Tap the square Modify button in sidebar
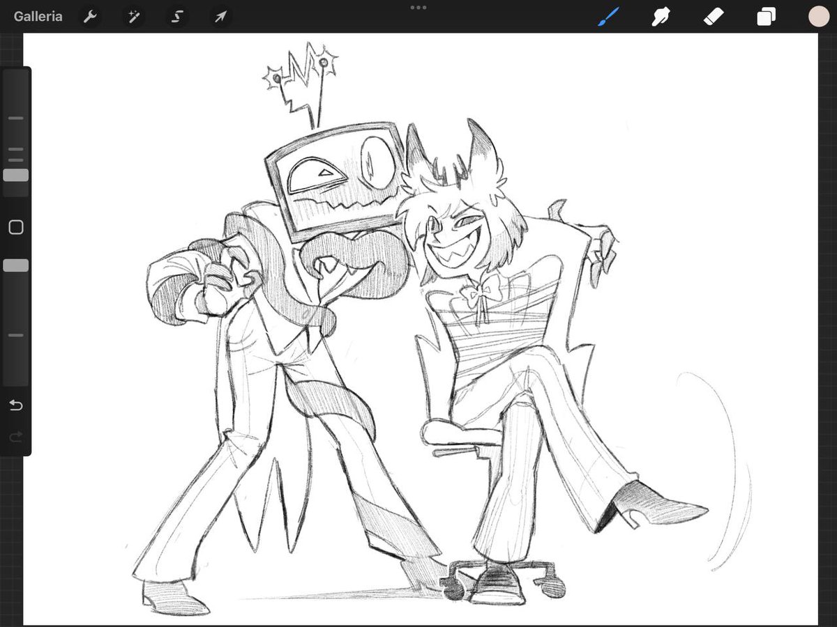The height and width of the screenshot is (627, 837). point(16,227)
